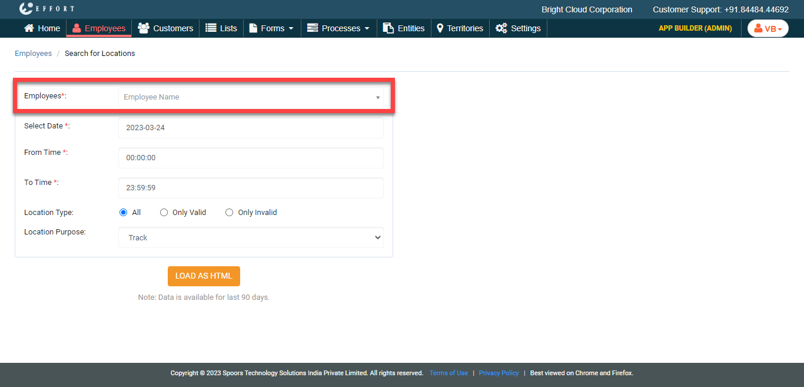Choose the Only Valid radio option
This screenshot has width=804, height=387.
164,213
